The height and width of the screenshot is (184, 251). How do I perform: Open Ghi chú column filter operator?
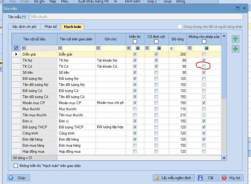pyautogui.click(x=98, y=48)
